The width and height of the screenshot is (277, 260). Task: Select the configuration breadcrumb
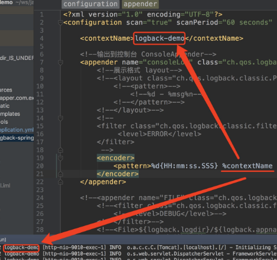tap(90, 4)
